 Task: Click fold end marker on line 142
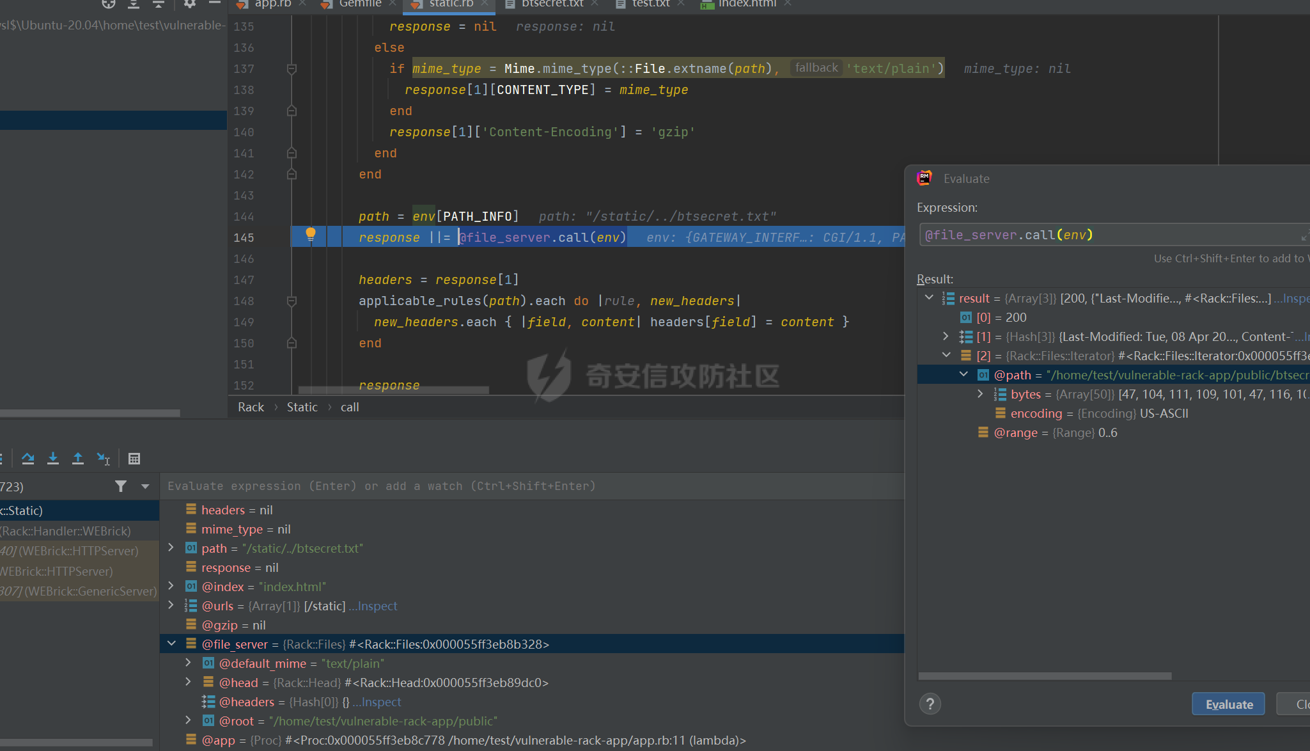(292, 174)
